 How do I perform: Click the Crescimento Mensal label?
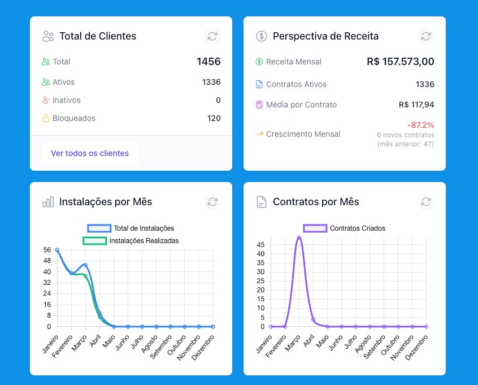click(x=303, y=134)
